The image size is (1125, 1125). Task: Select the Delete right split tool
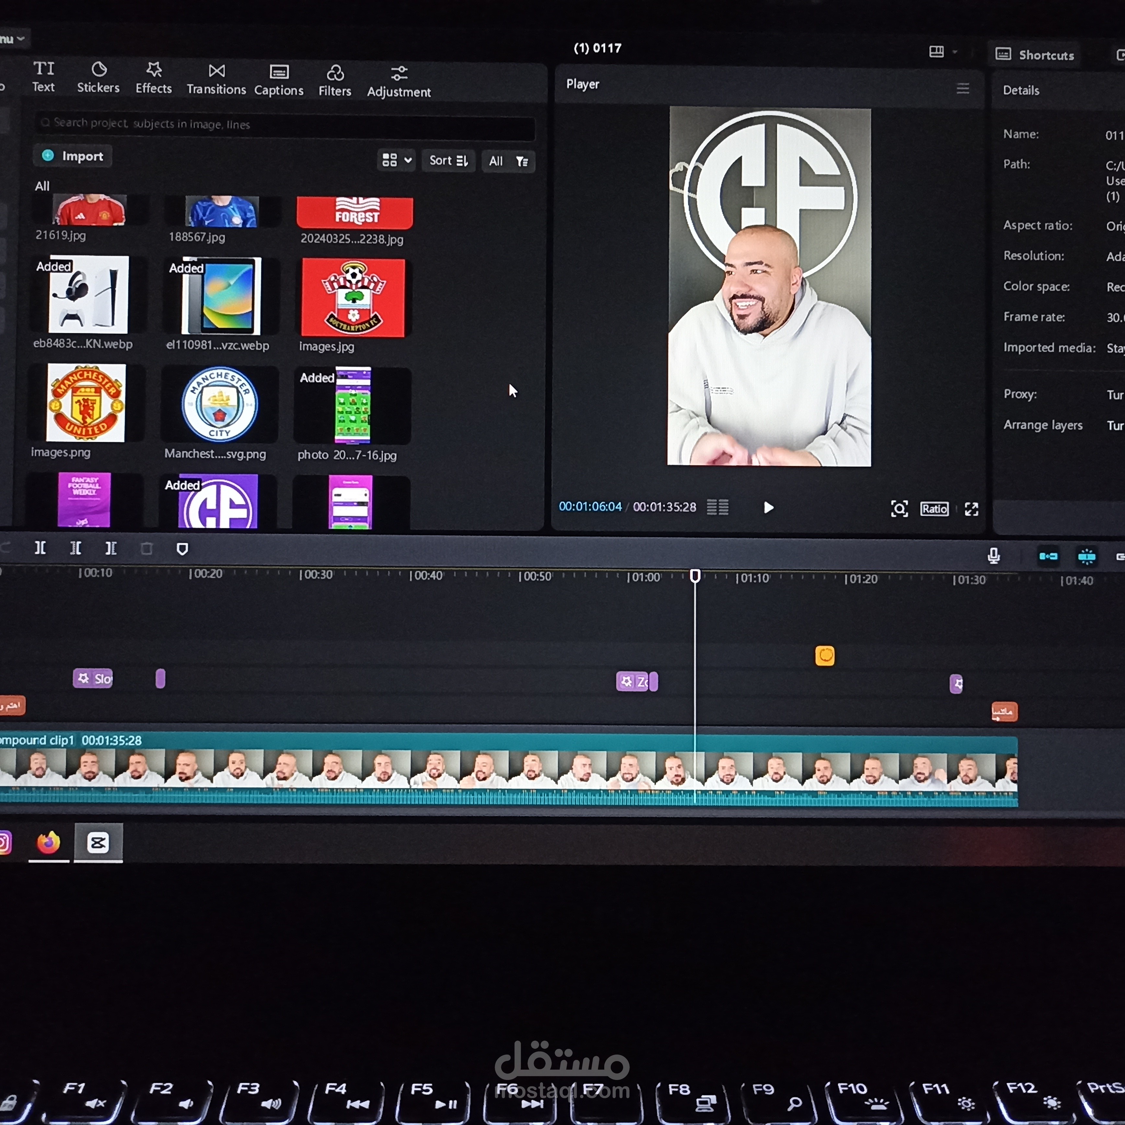110,549
